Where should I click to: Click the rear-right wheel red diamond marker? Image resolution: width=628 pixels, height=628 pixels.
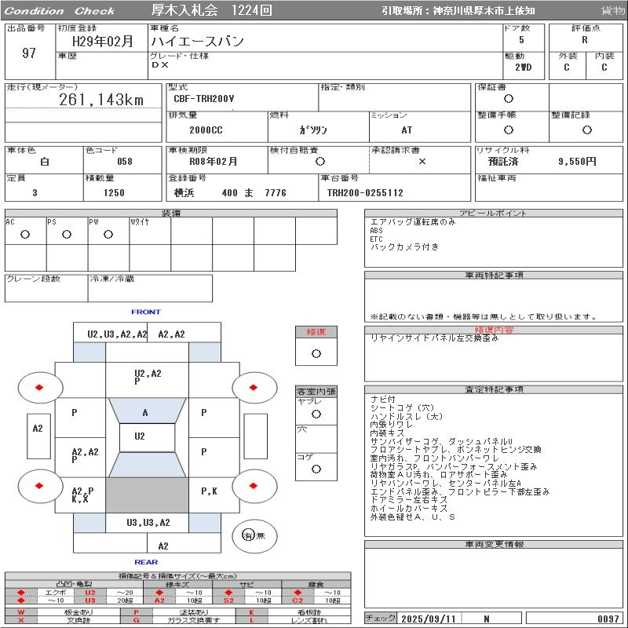253,486
